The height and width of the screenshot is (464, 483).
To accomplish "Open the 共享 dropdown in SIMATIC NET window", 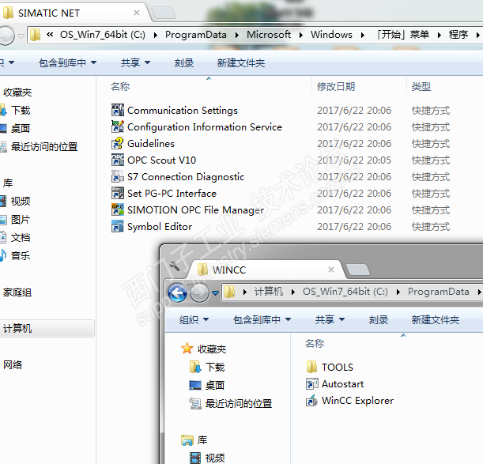I will point(135,62).
